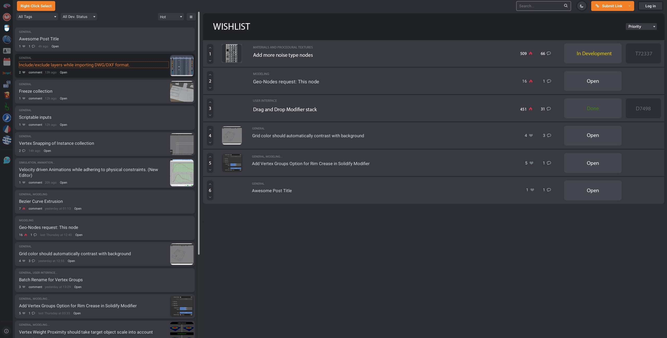Screen dimensions: 667x338
Task: Click the Log in button
Action: [650, 6]
